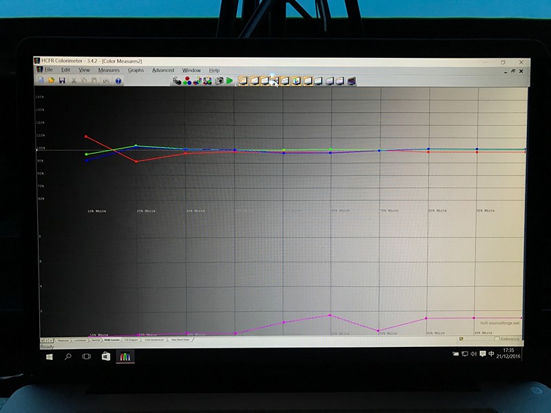Open the Advanced menu

(163, 70)
